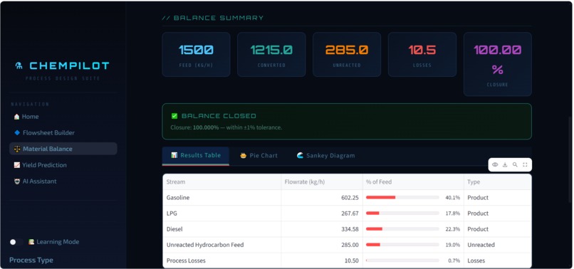
Task: Click the Unreacted Hydrocarbon Feed cell
Action: coord(222,245)
